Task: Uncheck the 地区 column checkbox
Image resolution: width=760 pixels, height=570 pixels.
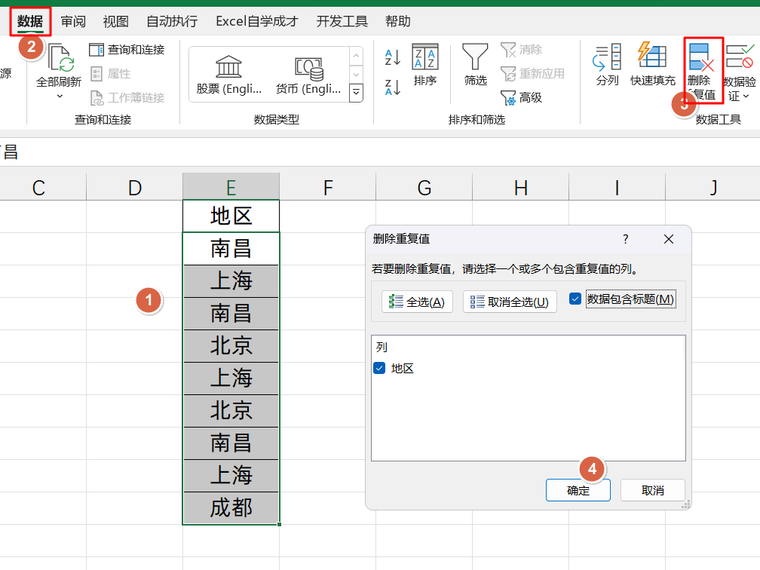Action: click(x=379, y=369)
